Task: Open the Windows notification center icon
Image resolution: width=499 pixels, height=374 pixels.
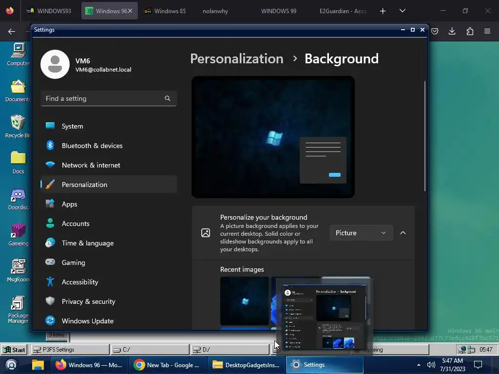Action: tap(478, 365)
